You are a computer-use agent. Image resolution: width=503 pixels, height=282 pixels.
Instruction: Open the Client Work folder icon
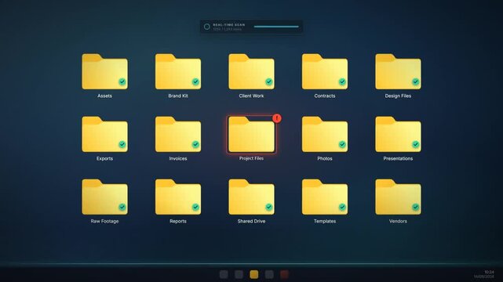point(251,71)
